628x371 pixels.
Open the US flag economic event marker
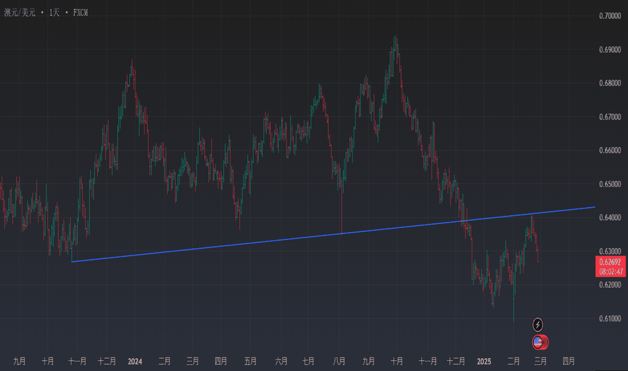point(538,343)
